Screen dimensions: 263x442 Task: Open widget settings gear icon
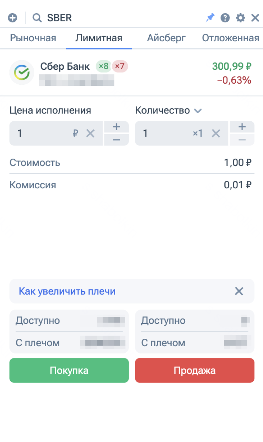[x=241, y=18]
